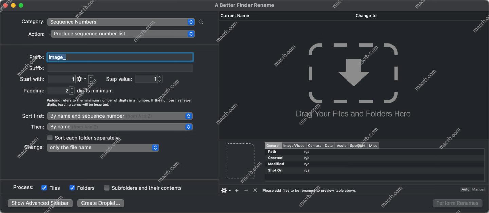Enable Subfolders and their contents
The width and height of the screenshot is (489, 213).
[107, 188]
